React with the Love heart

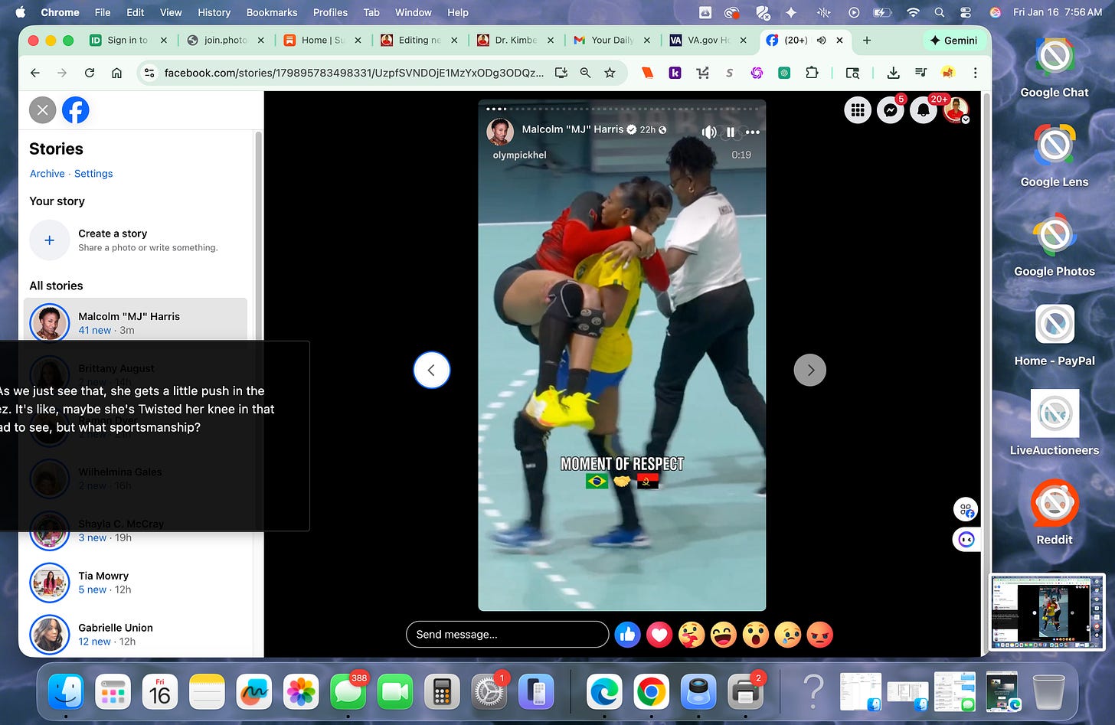click(x=659, y=635)
